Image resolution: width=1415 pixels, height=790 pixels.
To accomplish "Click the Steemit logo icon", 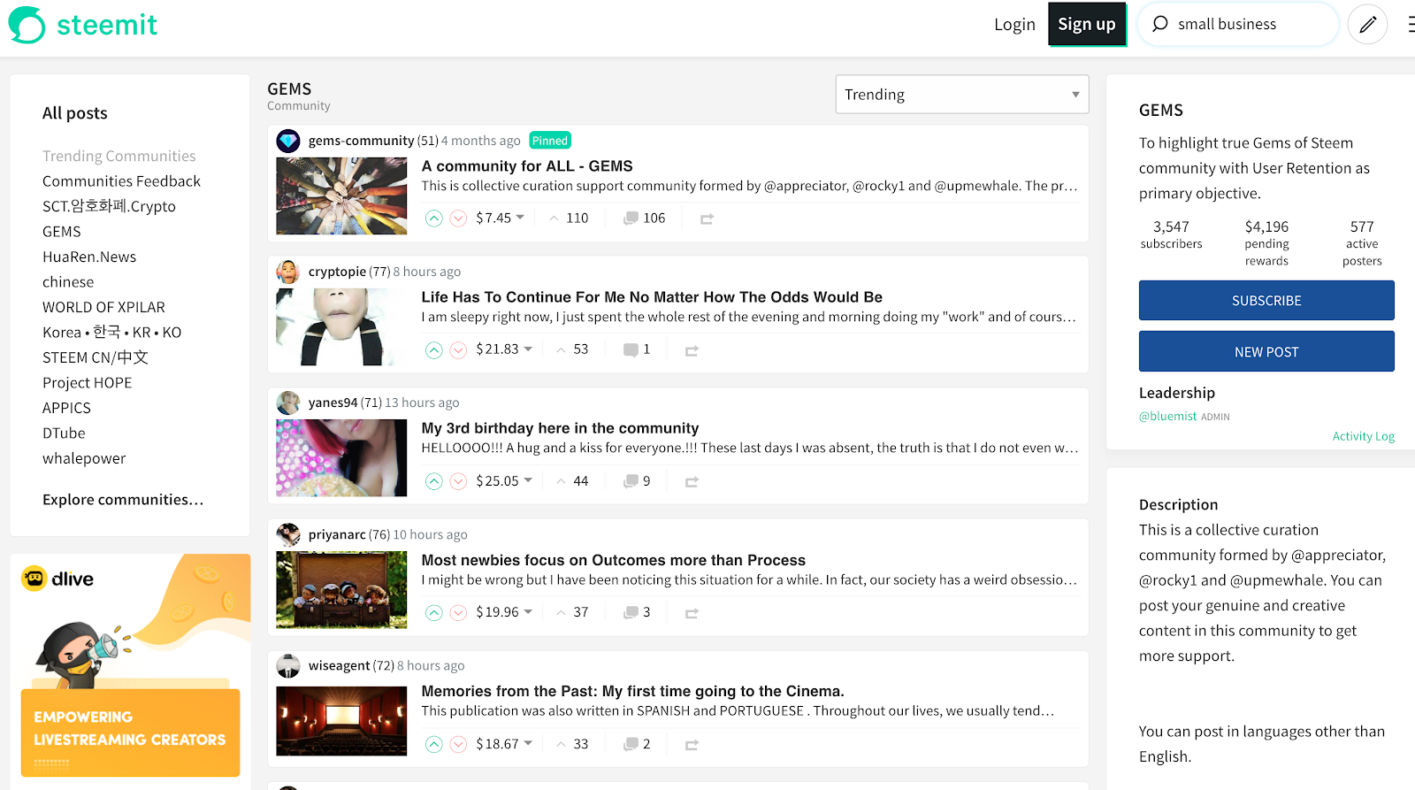I will point(27,25).
